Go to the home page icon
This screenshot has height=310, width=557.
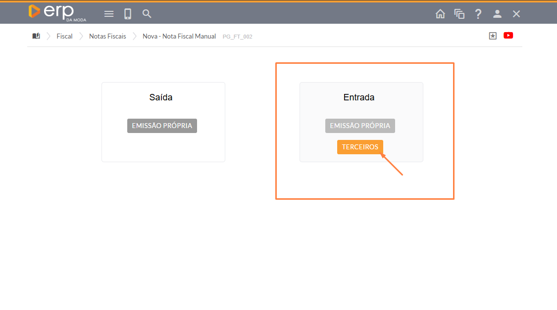[440, 14]
